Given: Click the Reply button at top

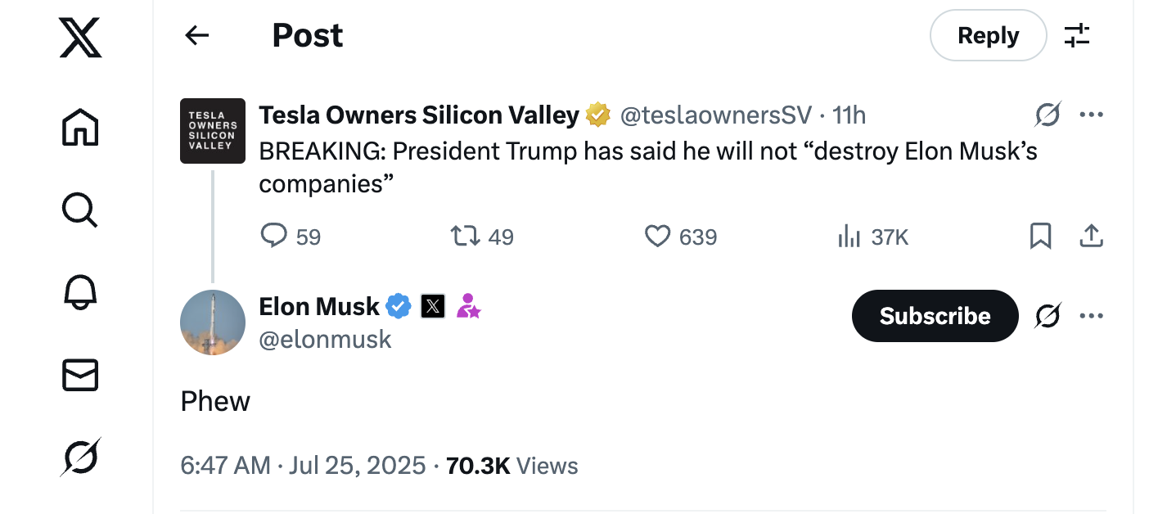Looking at the screenshot, I should (x=989, y=35).
